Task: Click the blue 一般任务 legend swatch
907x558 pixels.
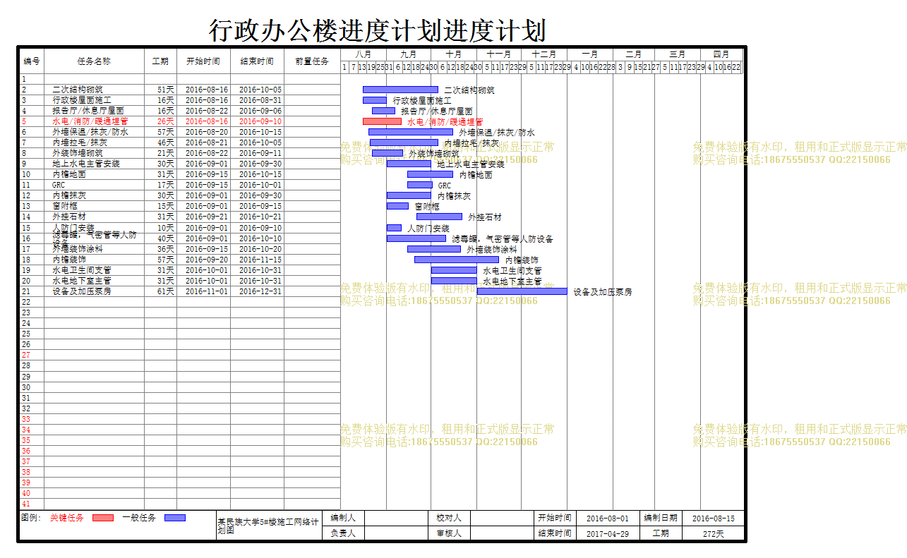Action: point(175,518)
